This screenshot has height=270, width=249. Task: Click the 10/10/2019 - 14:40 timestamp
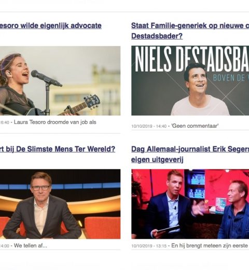pos(149,126)
